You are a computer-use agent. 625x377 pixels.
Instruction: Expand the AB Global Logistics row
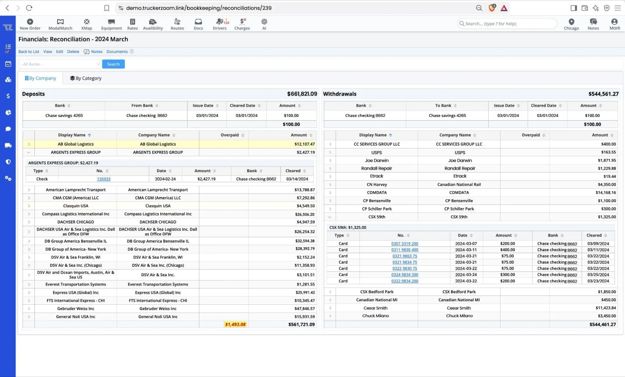[29, 144]
